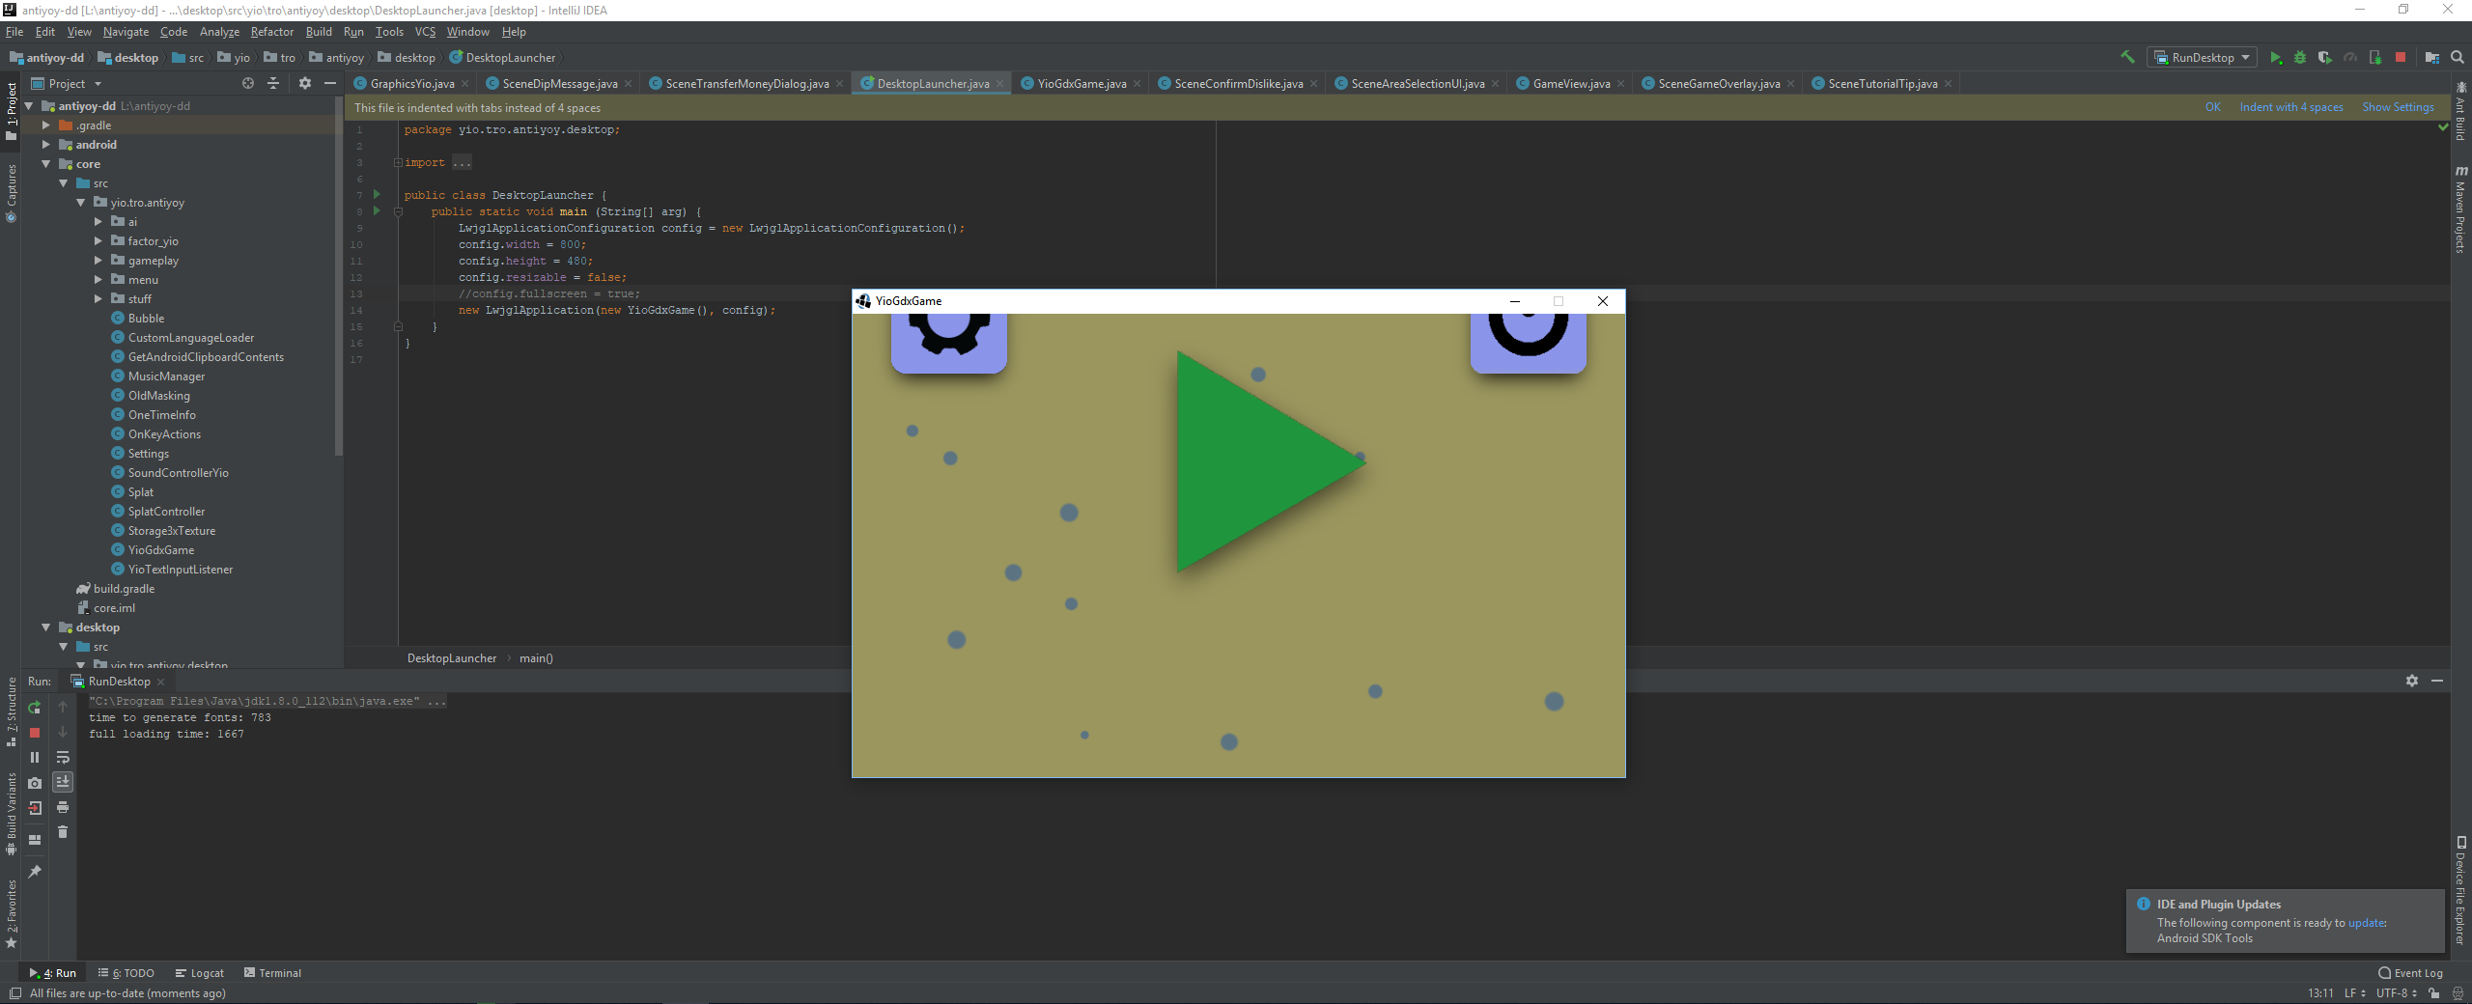Click the camera Dump Threads icon
Image resolution: width=2472 pixels, height=1004 pixels.
[35, 783]
